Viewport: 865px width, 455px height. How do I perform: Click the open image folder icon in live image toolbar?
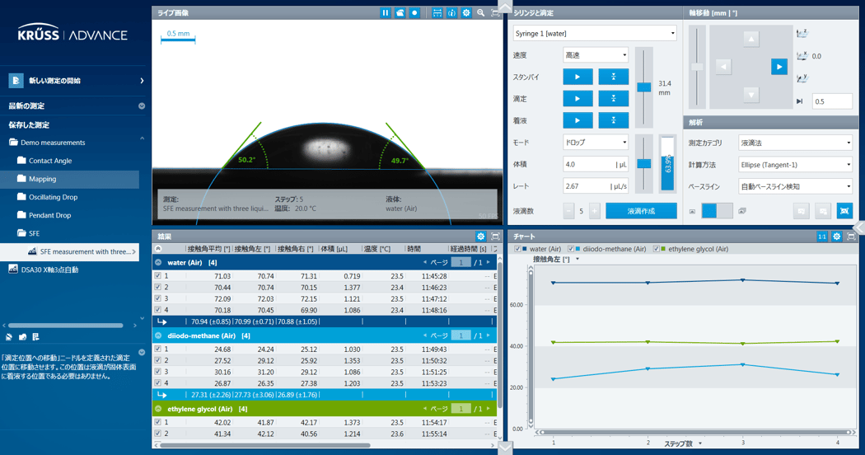coord(400,12)
